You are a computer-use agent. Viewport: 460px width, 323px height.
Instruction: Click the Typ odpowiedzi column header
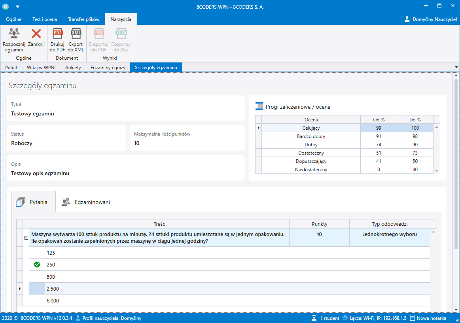tap(390, 224)
